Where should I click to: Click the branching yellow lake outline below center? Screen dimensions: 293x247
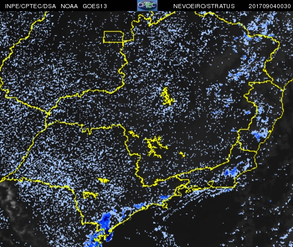pos(154,147)
